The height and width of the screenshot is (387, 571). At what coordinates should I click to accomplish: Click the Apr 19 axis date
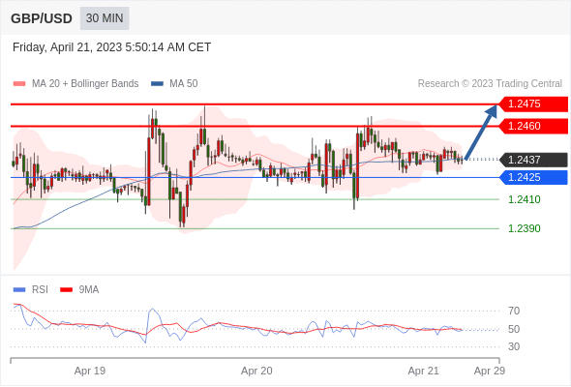click(x=90, y=371)
